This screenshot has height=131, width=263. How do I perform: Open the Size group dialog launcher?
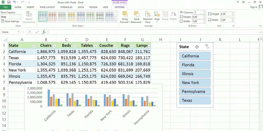point(233,26)
